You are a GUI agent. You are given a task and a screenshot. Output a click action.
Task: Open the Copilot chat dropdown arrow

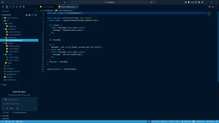point(154,2)
